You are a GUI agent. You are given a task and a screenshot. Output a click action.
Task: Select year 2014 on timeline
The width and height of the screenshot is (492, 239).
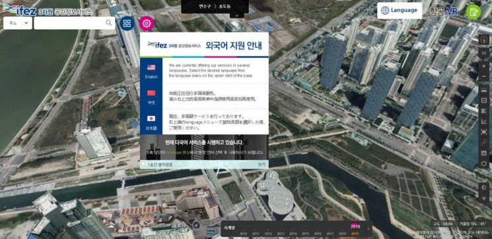(293, 234)
